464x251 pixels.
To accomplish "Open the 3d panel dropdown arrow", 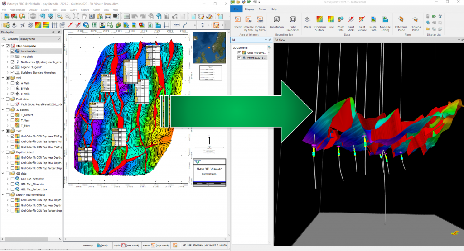I will (x=266, y=40).
